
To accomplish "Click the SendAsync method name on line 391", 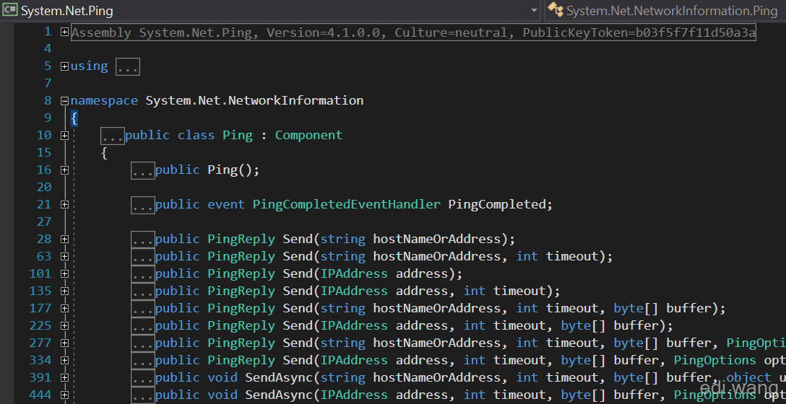I will pos(279,377).
